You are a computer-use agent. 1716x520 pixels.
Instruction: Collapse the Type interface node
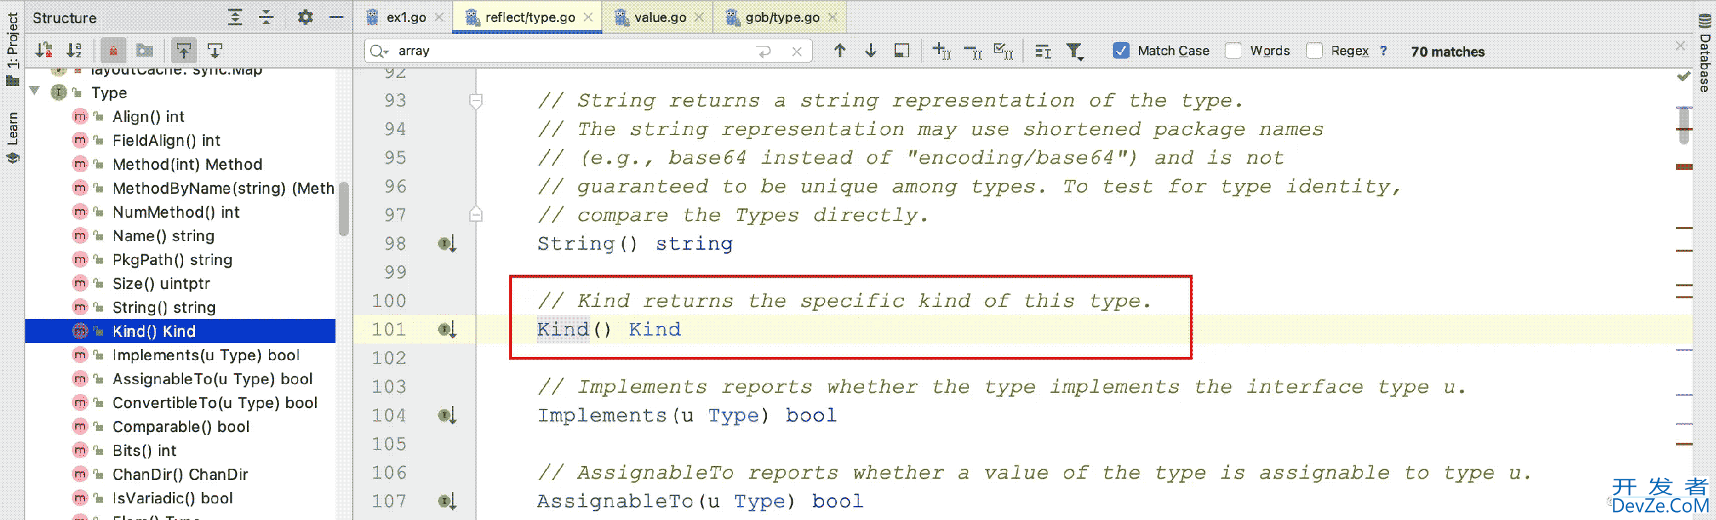coord(35,91)
